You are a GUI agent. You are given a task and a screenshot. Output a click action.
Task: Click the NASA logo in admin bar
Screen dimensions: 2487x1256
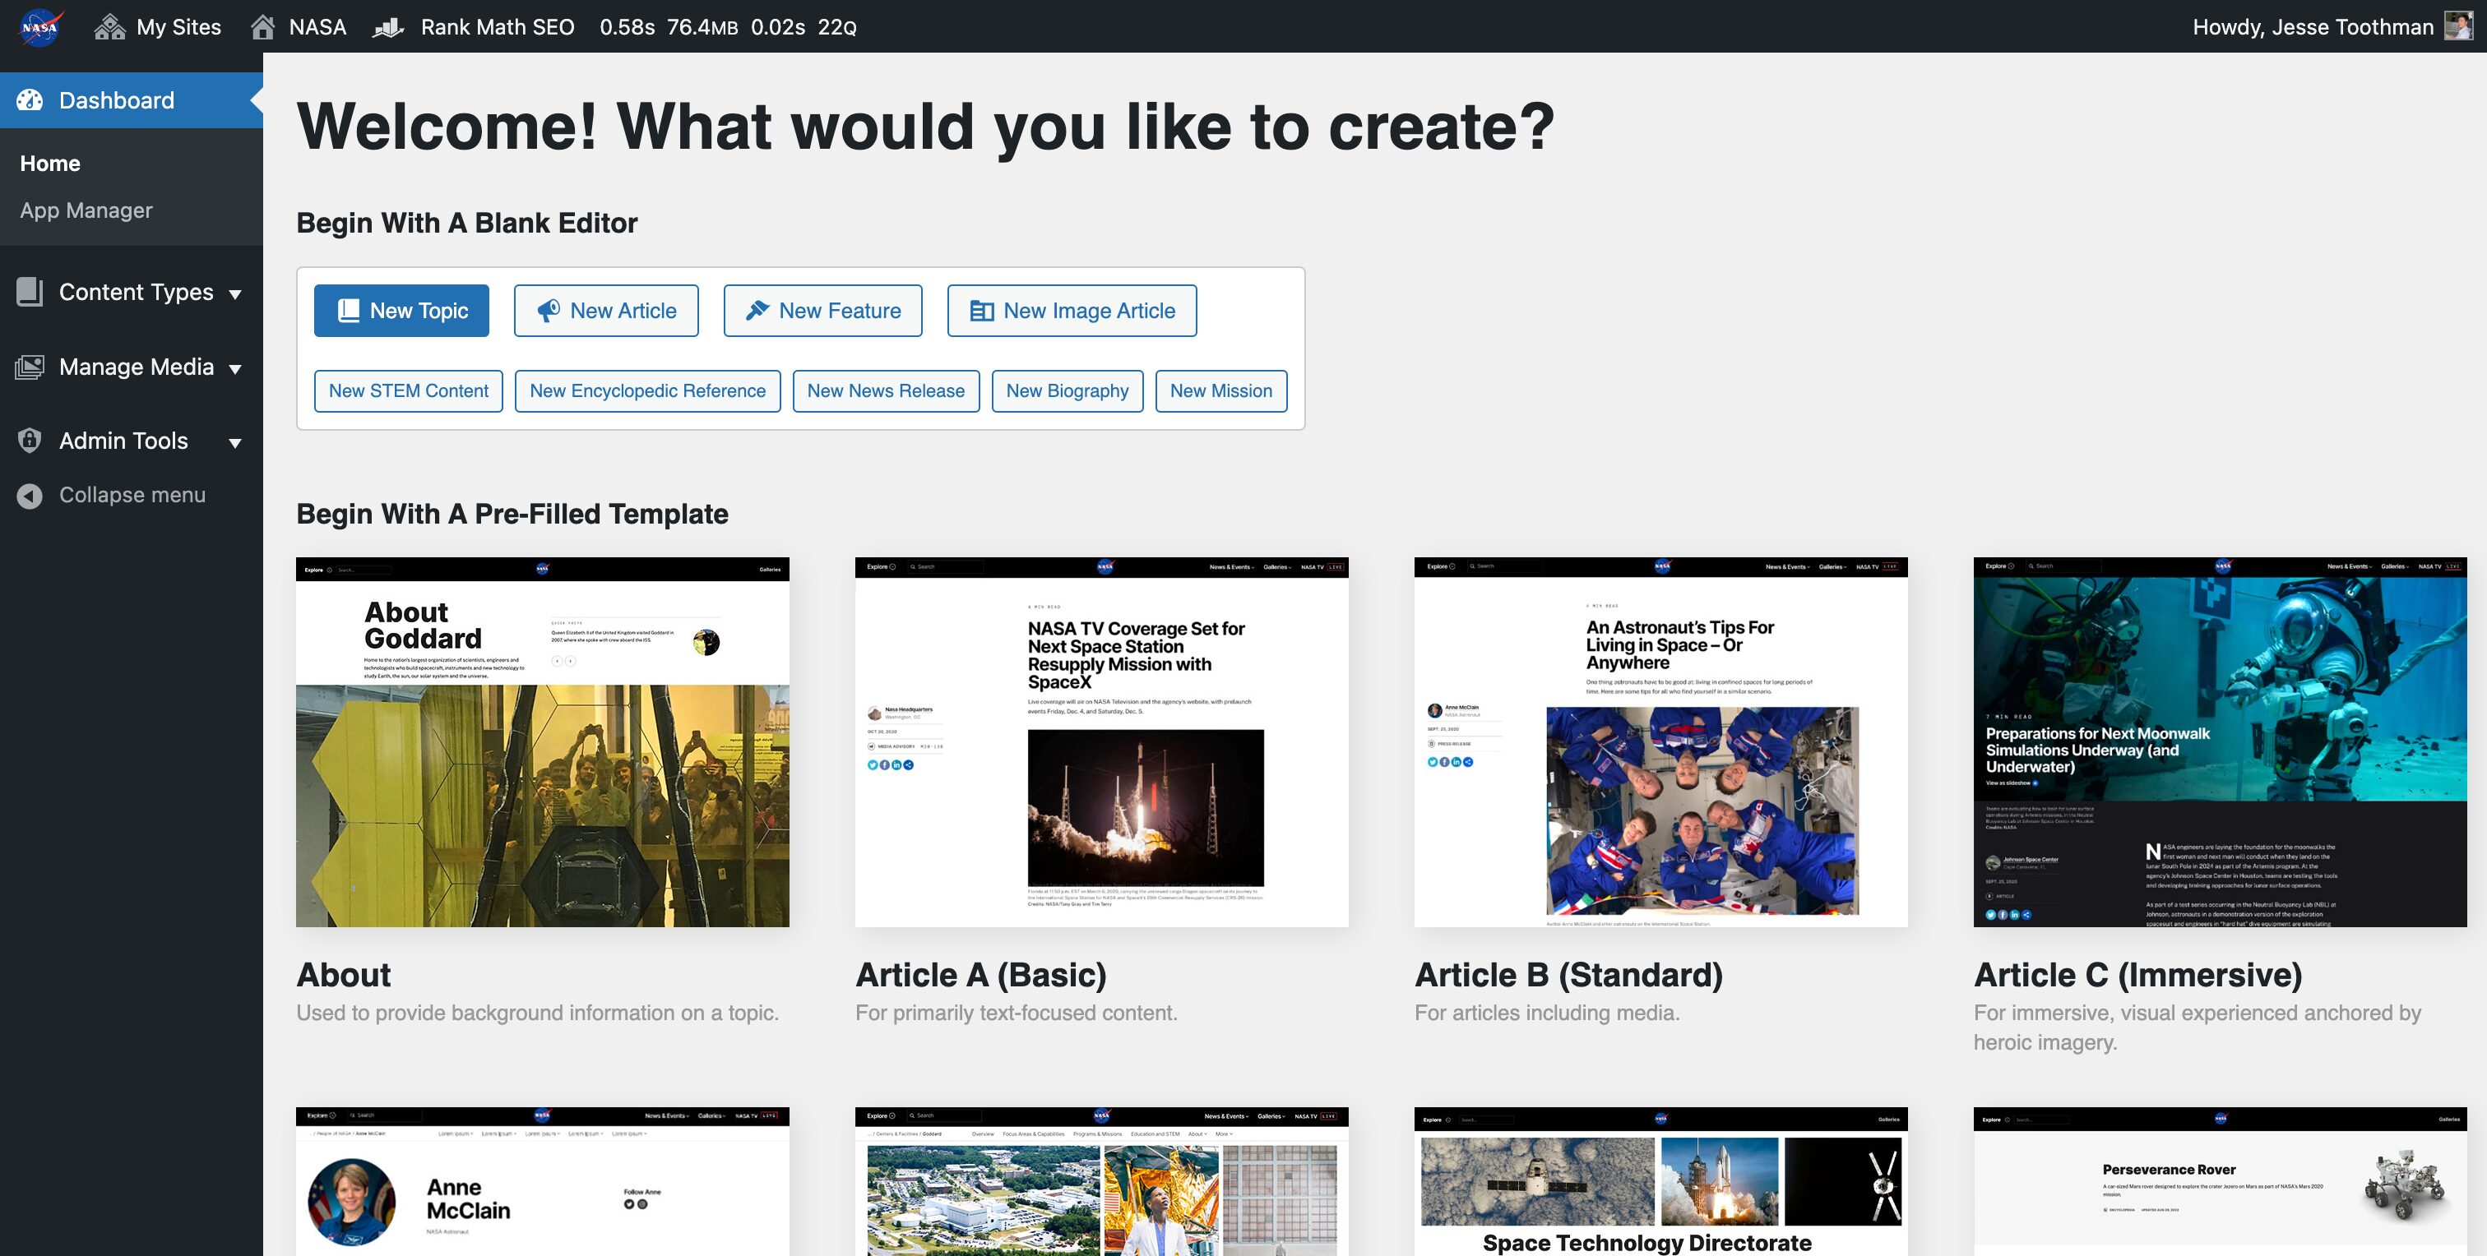tap(39, 26)
